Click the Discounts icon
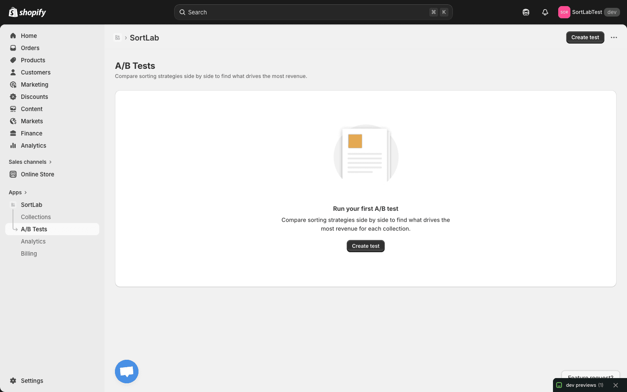 click(x=13, y=97)
